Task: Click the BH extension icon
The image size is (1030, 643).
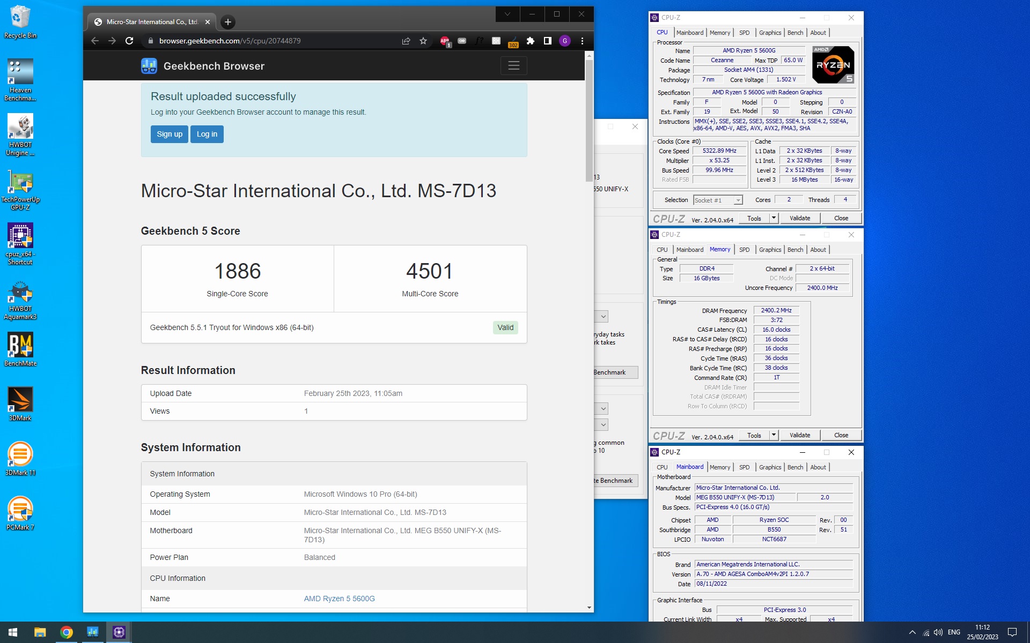Action: (x=496, y=41)
